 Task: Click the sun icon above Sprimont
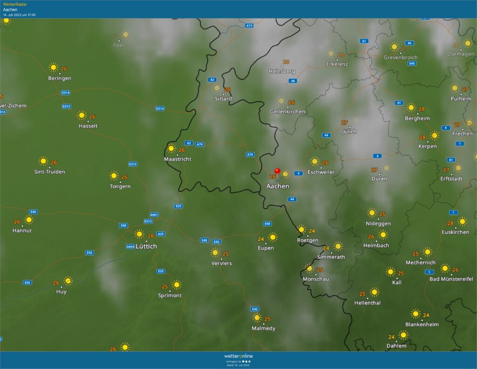177,285
